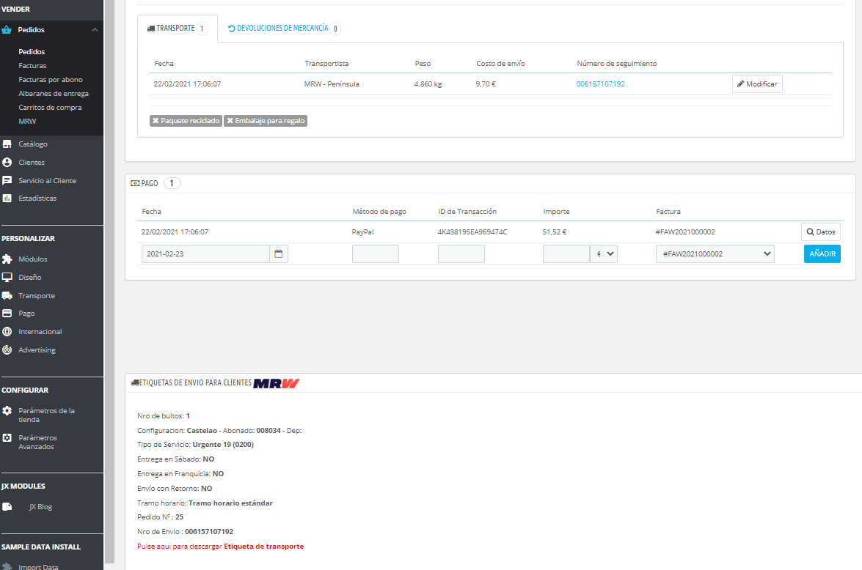Select Pedidos submenu item under Pedidos
This screenshot has width=862, height=570.
click(x=32, y=51)
